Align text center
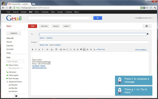Viewport: 158px width, 99px height. tap(88, 50)
